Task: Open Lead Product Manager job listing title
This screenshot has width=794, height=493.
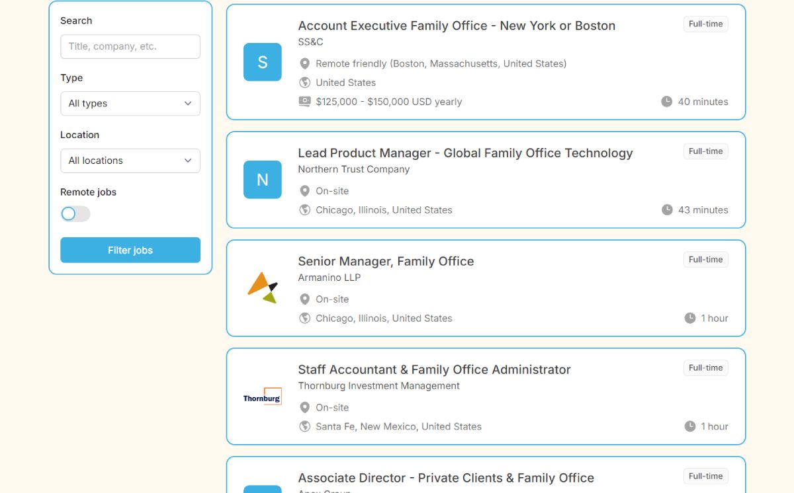Action: [465, 153]
